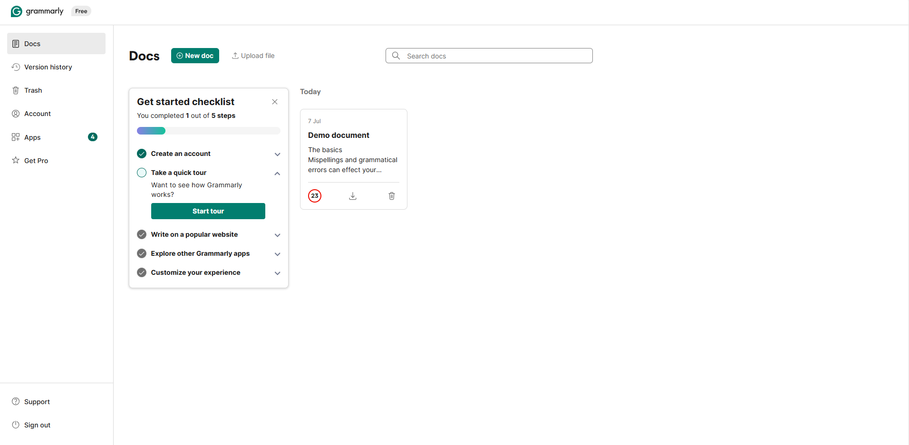Open Get Pro in the sidebar
The image size is (909, 445).
[56, 161]
